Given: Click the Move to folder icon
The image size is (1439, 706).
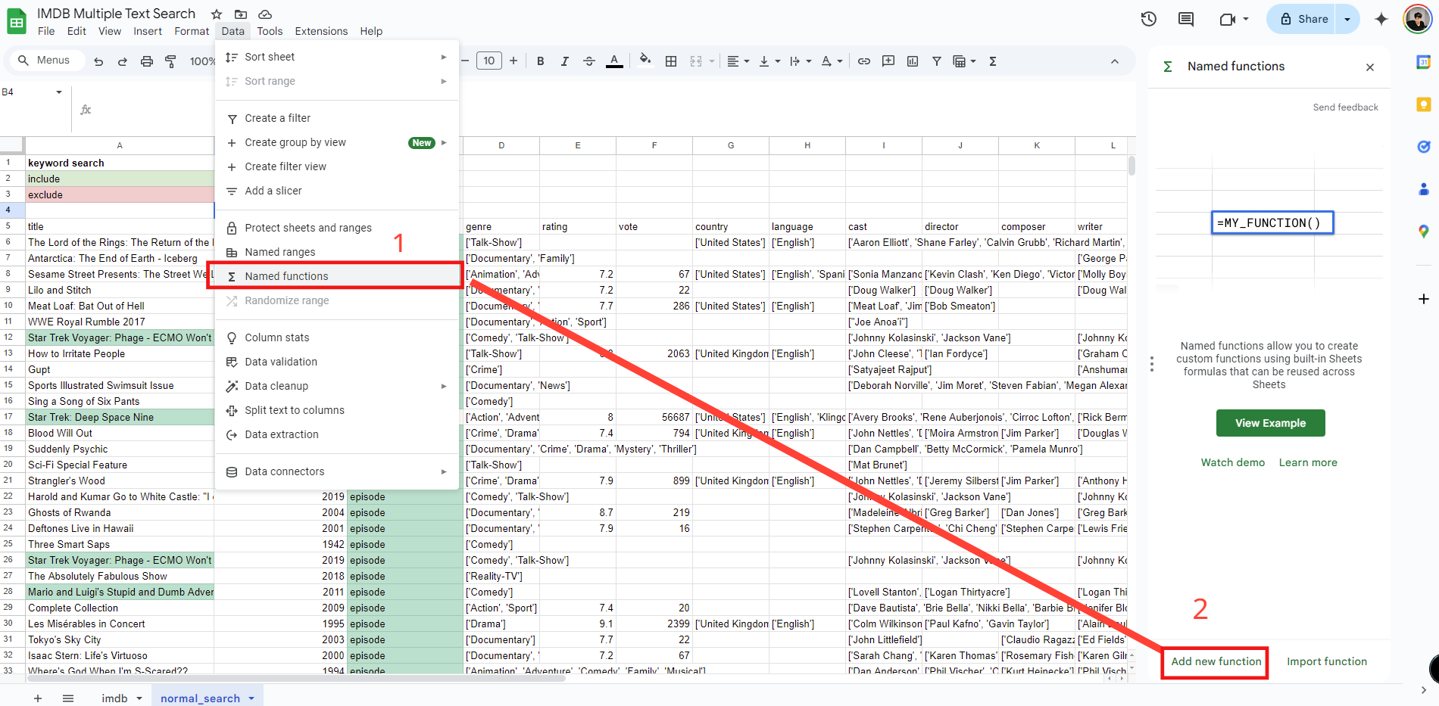Looking at the screenshot, I should tap(241, 14).
